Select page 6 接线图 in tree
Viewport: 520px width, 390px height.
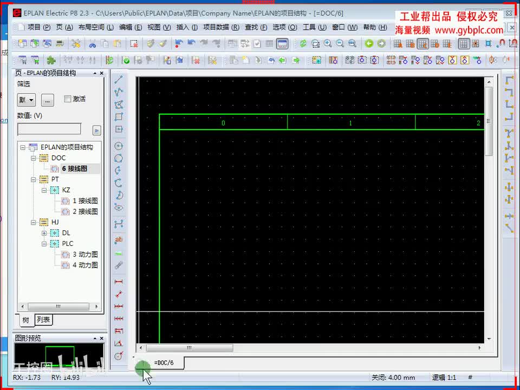click(75, 169)
